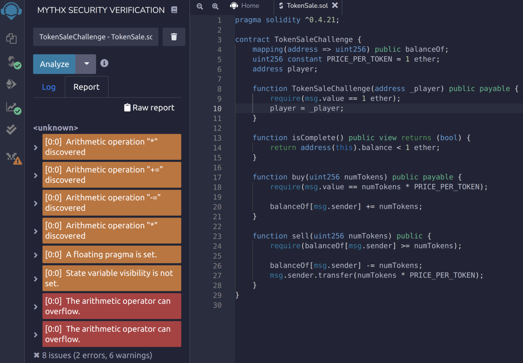Click the zoom in magnifier above the editor
The width and height of the screenshot is (523, 363).
tap(215, 6)
